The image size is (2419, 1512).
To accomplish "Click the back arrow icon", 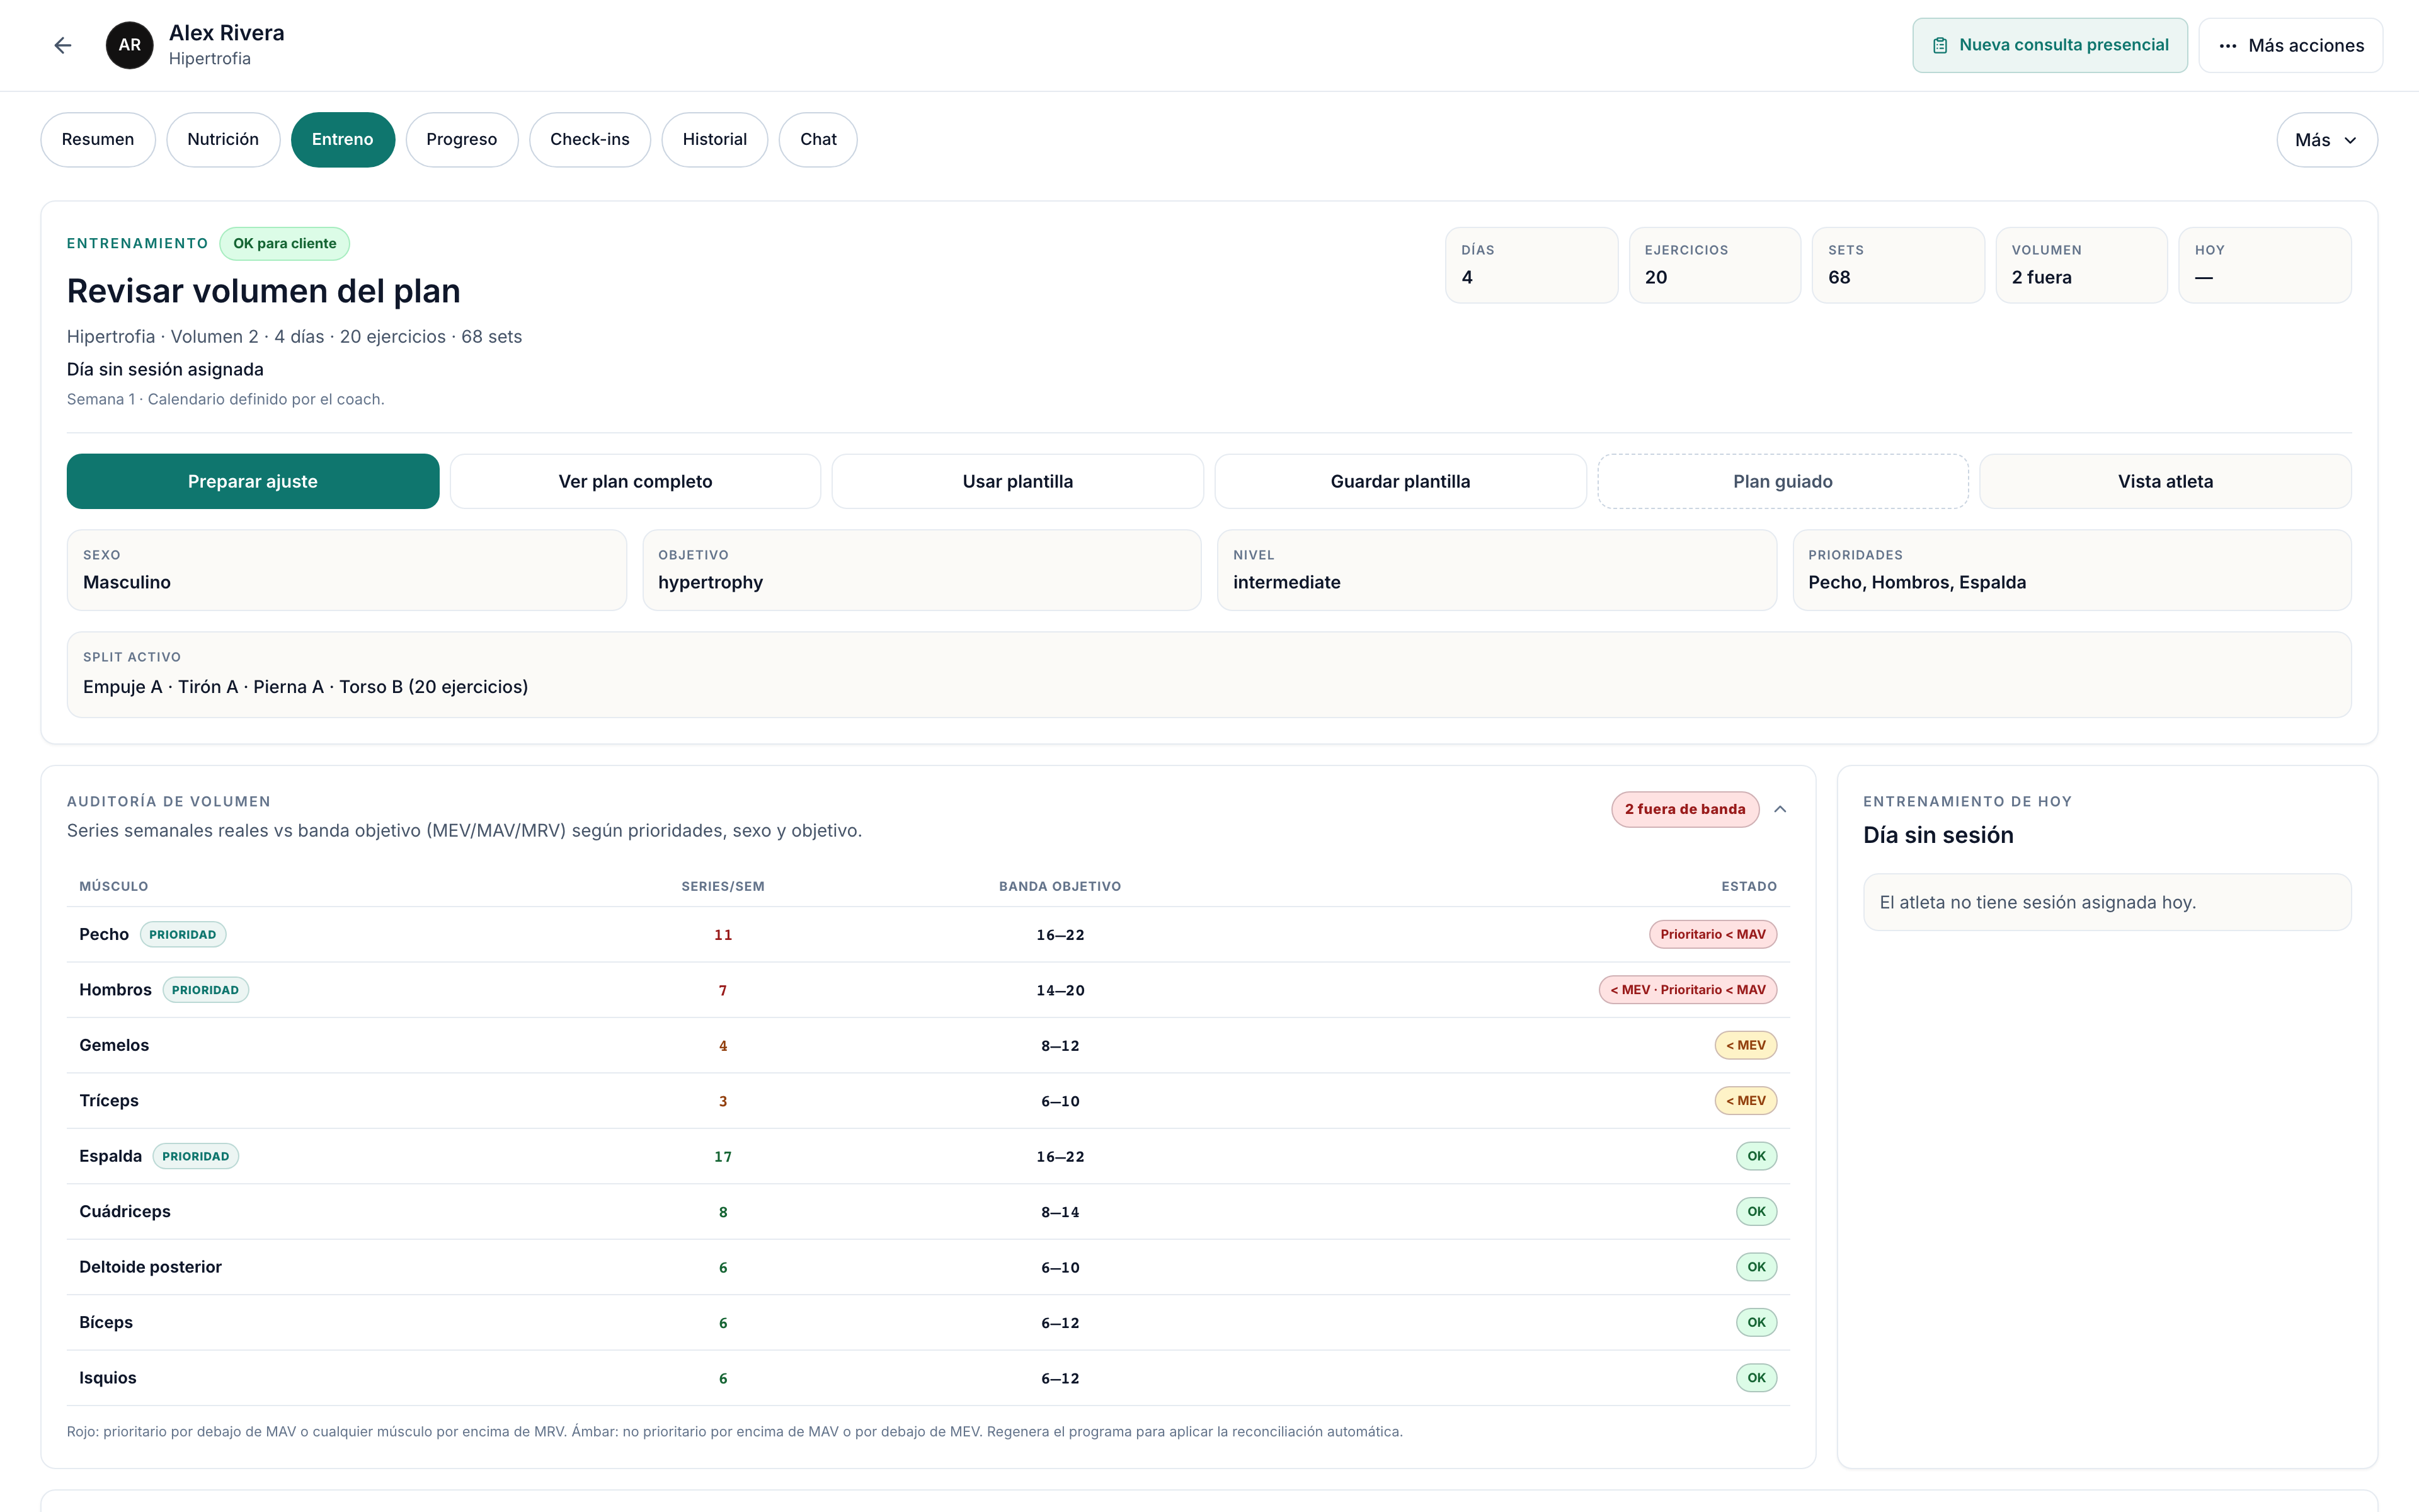I will [x=63, y=45].
